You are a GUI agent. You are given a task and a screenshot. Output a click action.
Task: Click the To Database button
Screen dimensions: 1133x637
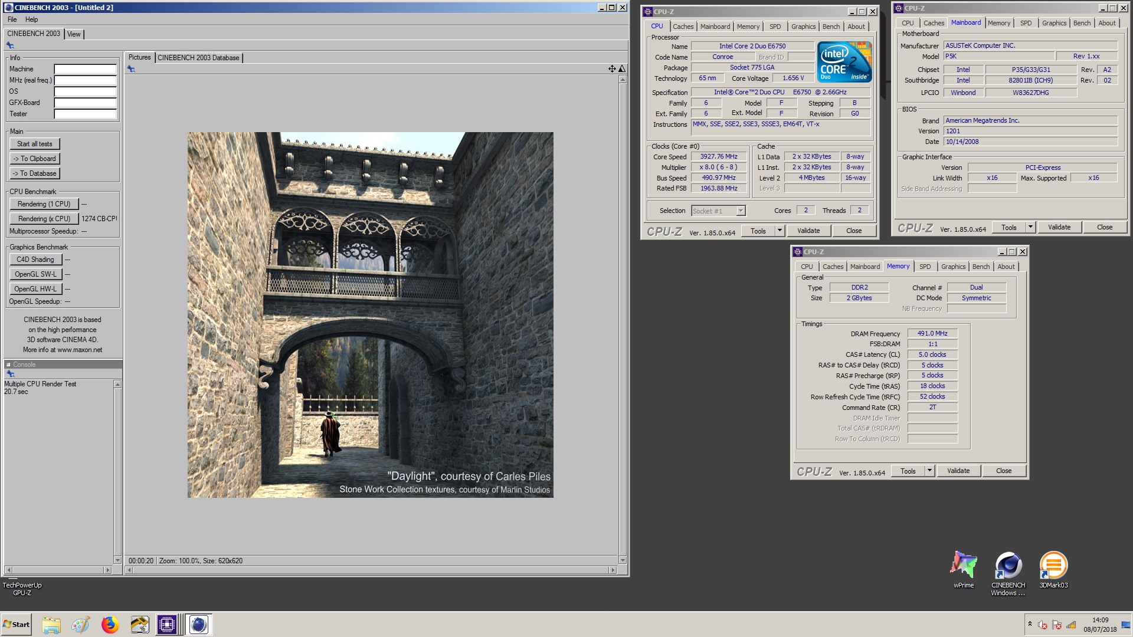(35, 173)
